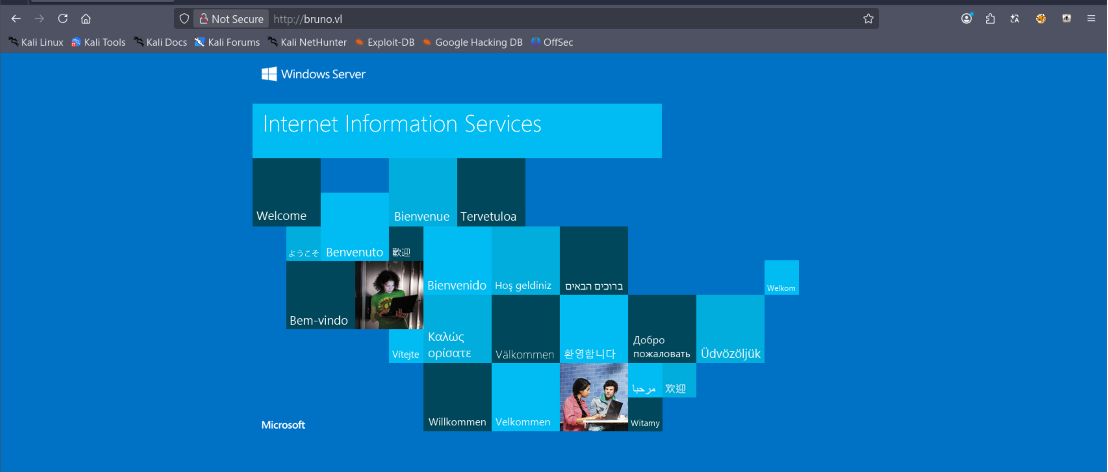This screenshot has height=472, width=1108.
Task: Open the Kali Tools bookmark
Action: 98,42
